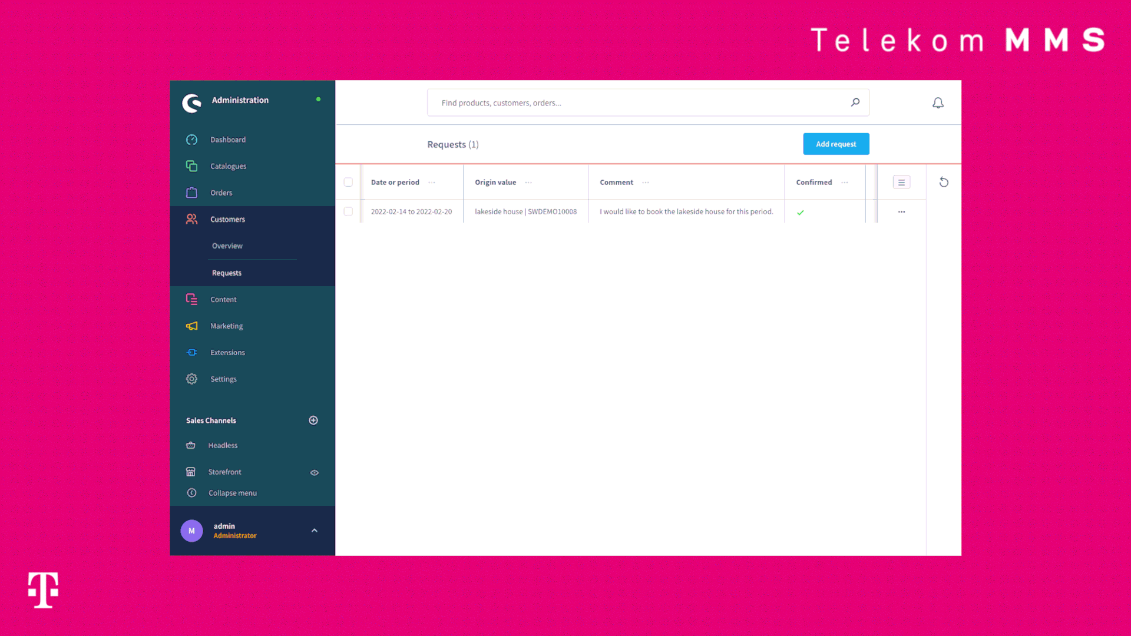Viewport: 1131px width, 636px height.
Task: Click the Add request button
Action: point(836,144)
